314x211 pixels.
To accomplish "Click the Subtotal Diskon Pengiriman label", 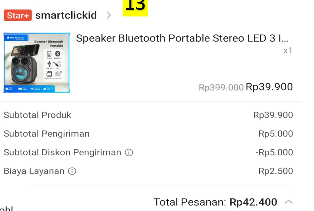I will point(62,152).
